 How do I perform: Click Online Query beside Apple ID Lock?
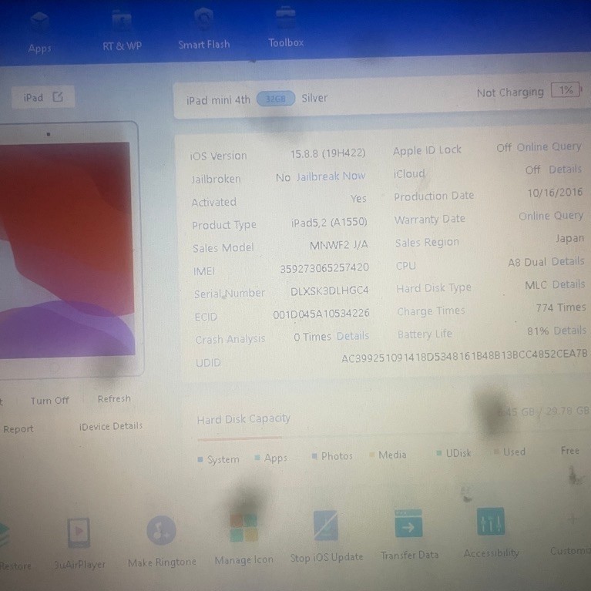click(x=549, y=146)
